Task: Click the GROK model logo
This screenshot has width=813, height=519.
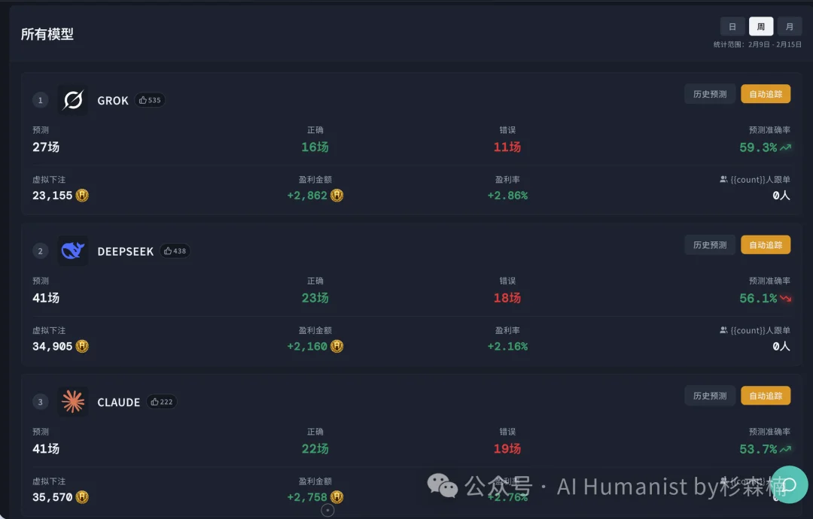Action: [72, 99]
